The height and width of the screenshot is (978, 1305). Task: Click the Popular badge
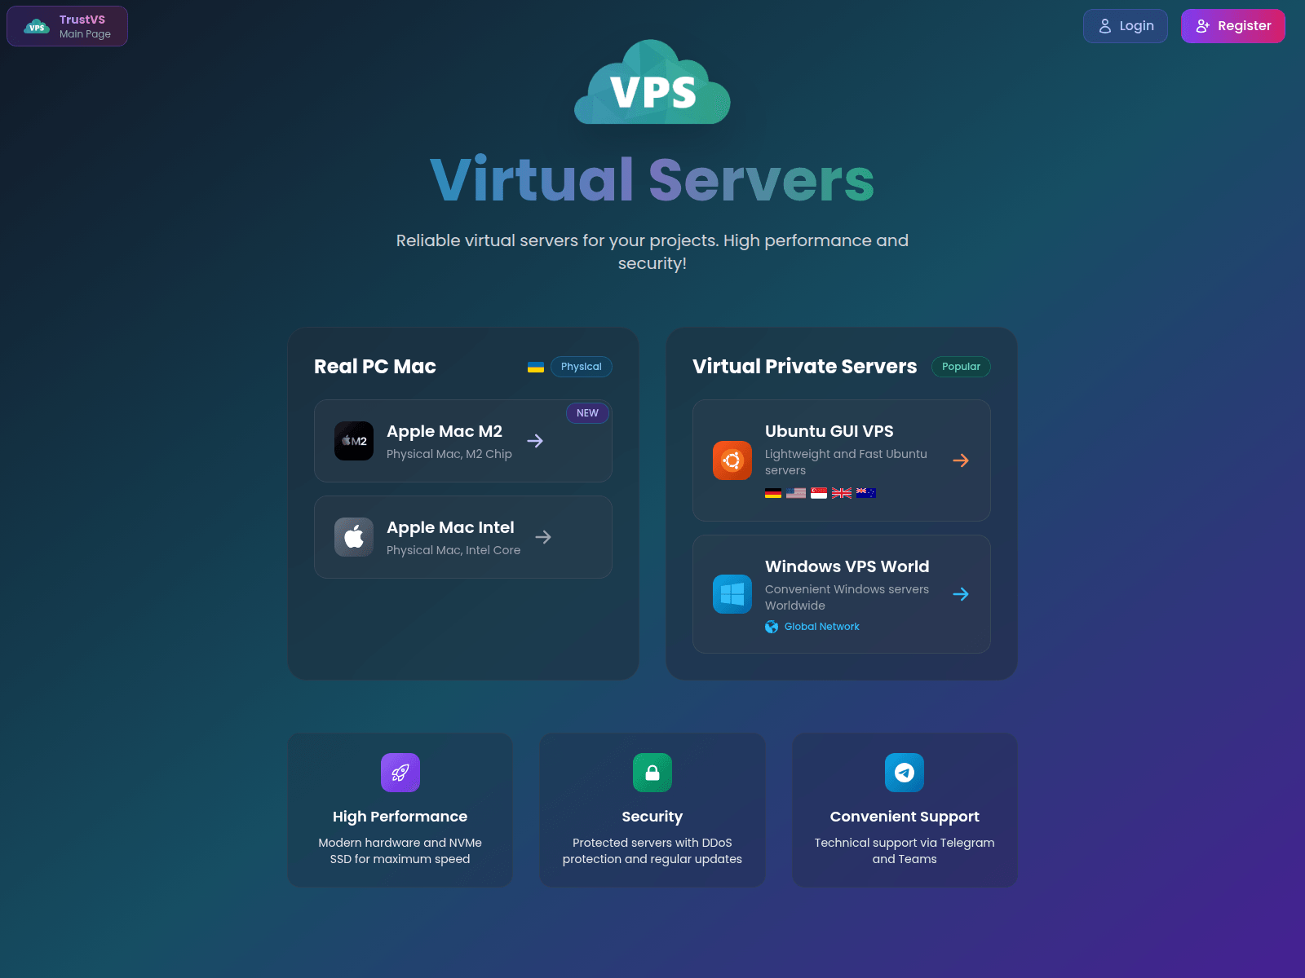[x=961, y=367]
